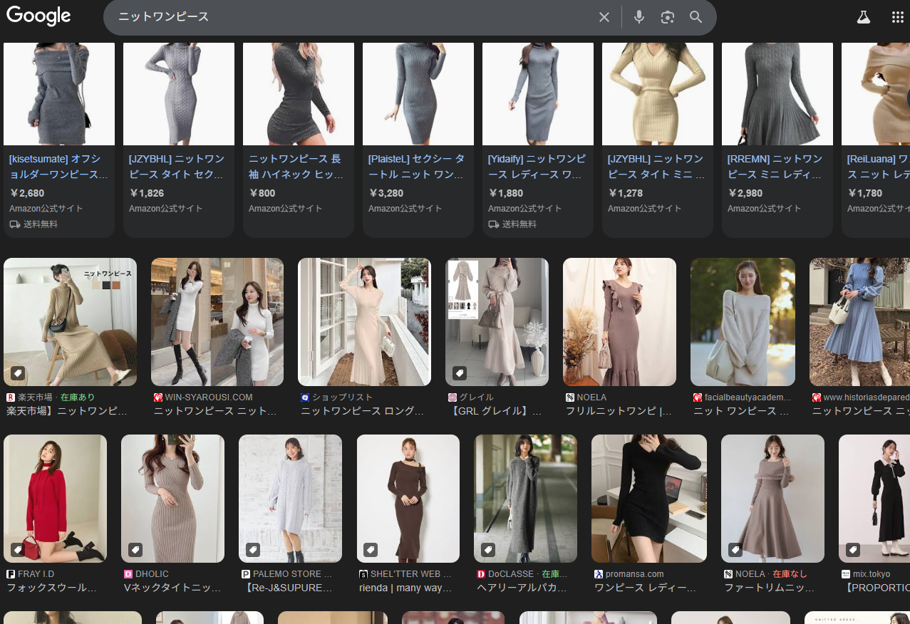The width and height of the screenshot is (910, 624).
Task: Click product tag icon on FRAY I.D image
Action: click(x=18, y=549)
